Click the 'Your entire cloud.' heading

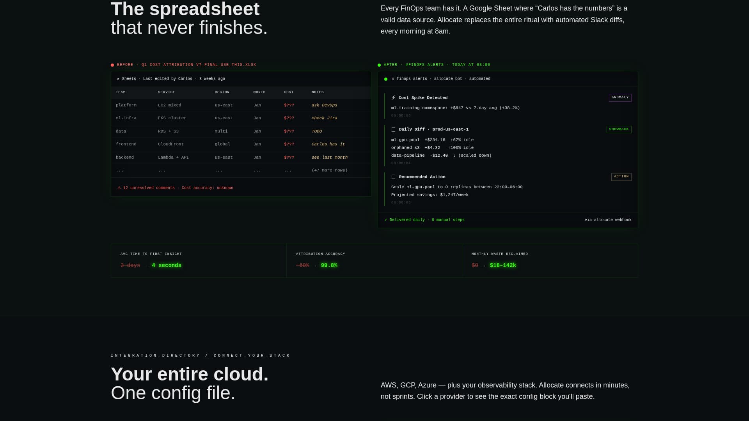pyautogui.click(x=190, y=374)
